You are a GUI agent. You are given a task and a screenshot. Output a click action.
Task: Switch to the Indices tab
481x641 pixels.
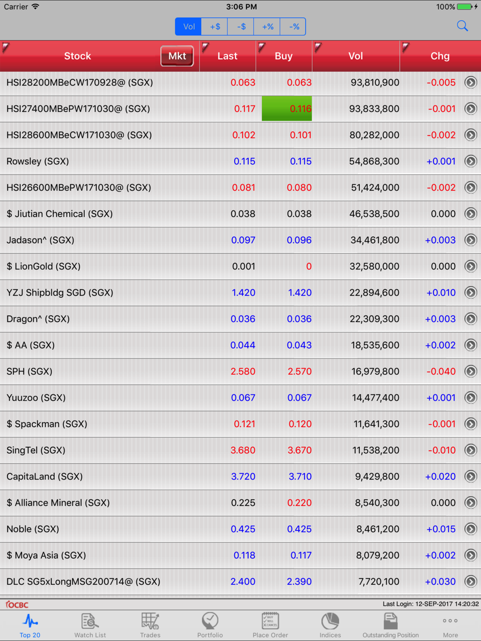(x=330, y=626)
